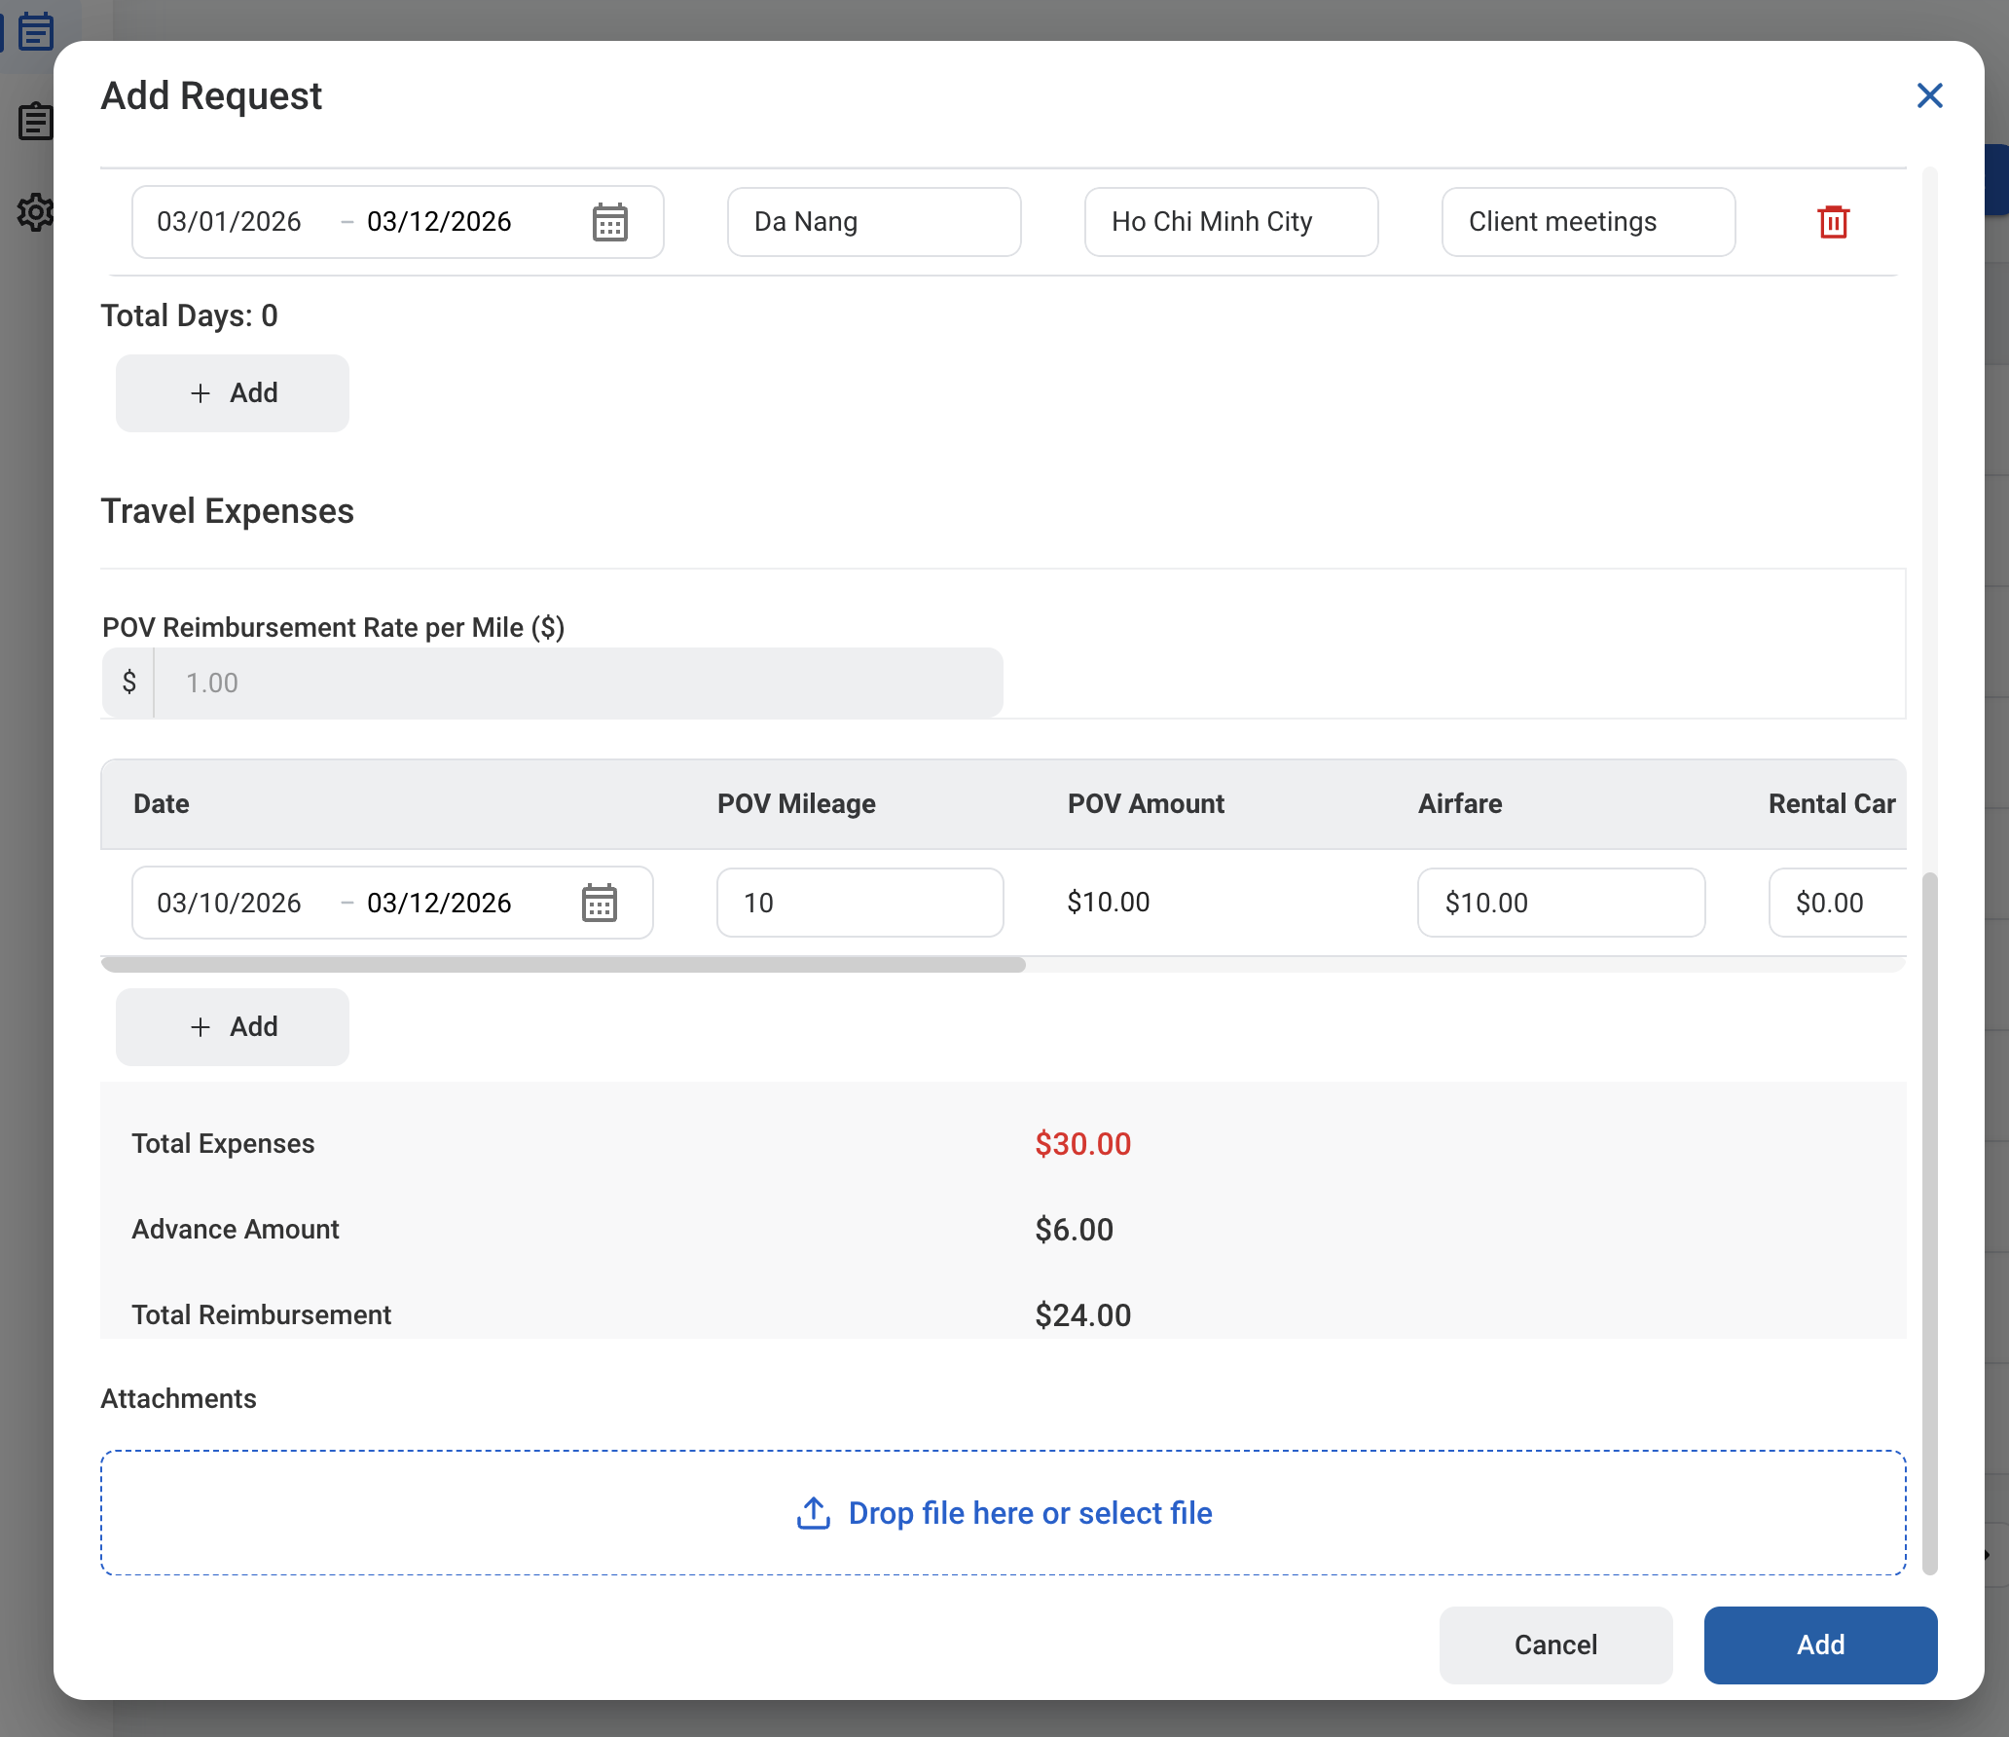Click the $6.00 Advance Amount value

[x=1074, y=1230]
